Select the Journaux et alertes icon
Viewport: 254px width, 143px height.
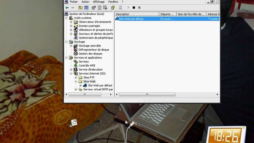click(76, 34)
